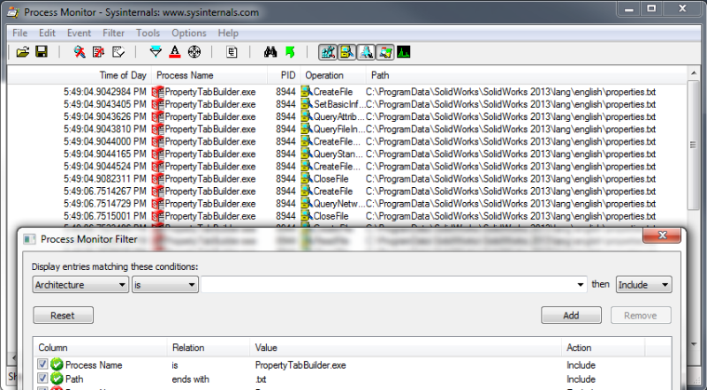Select the QueryFileIn... operation row
This screenshot has height=390, width=707.
tap(347, 129)
